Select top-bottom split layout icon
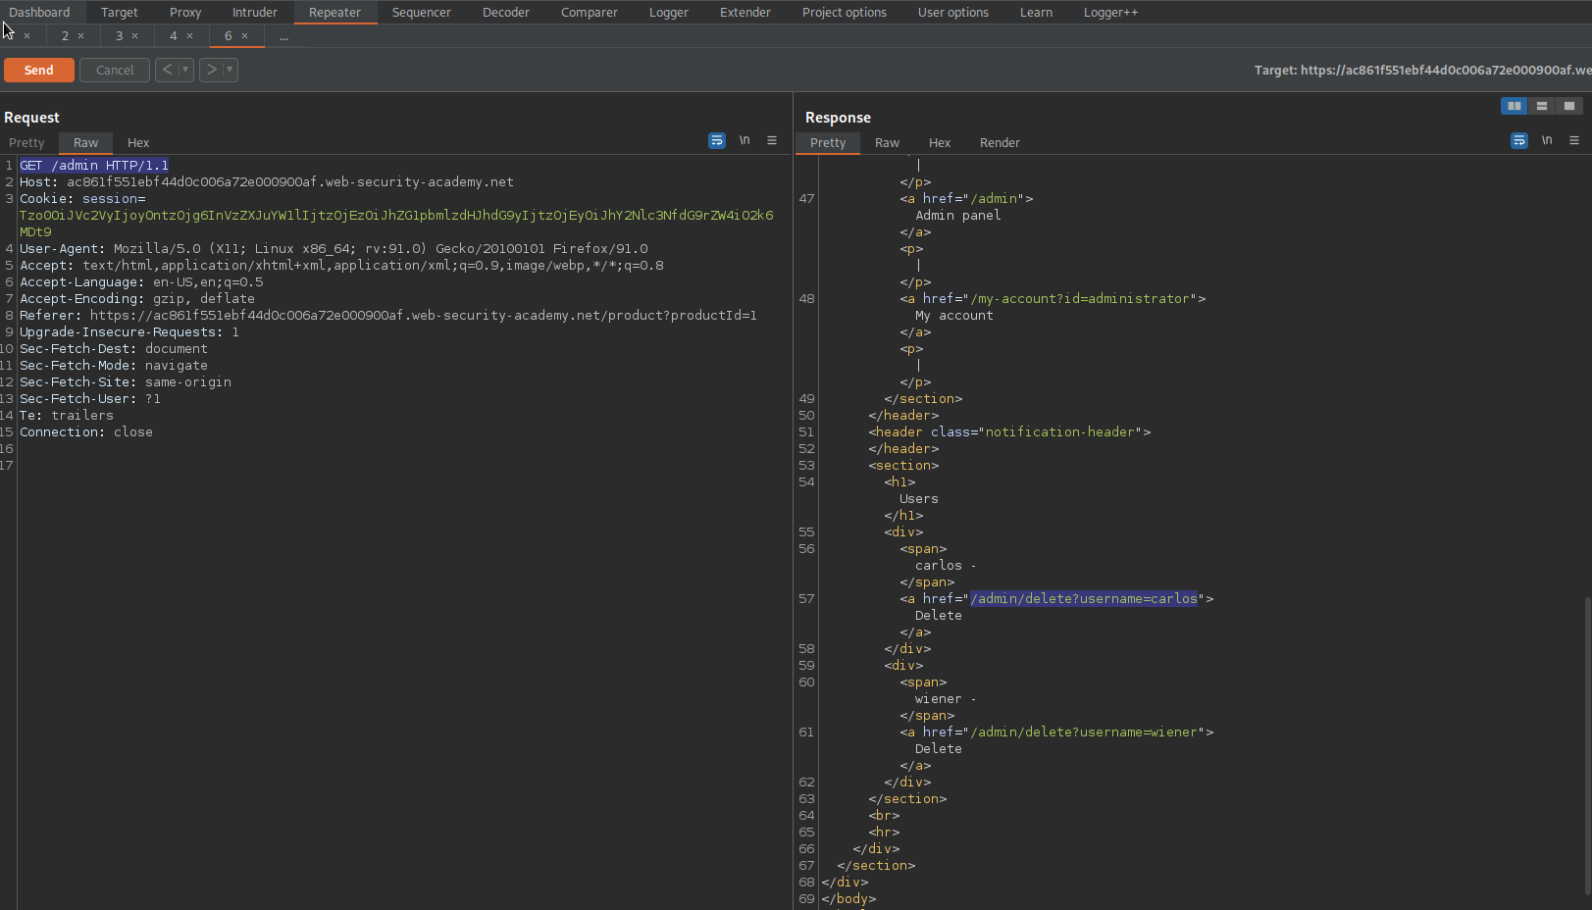 tap(1542, 106)
